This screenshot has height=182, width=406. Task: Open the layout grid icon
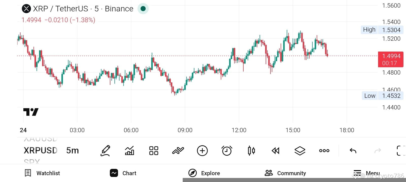tap(154, 151)
